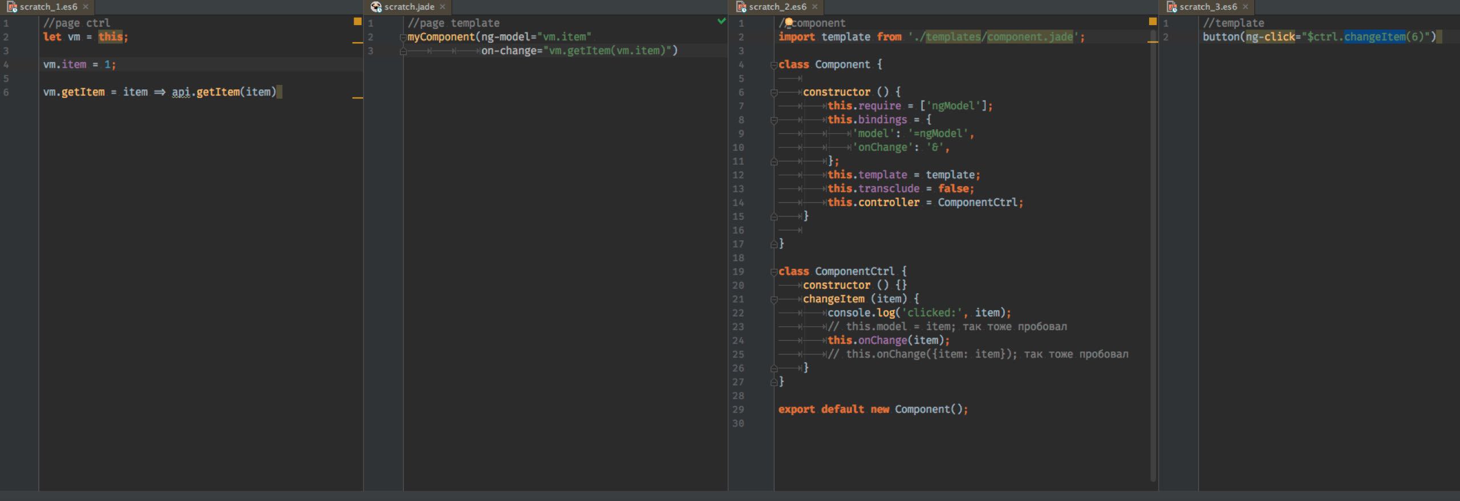Switch to the scratch_1.es6 tab
1460x501 pixels.
point(48,7)
